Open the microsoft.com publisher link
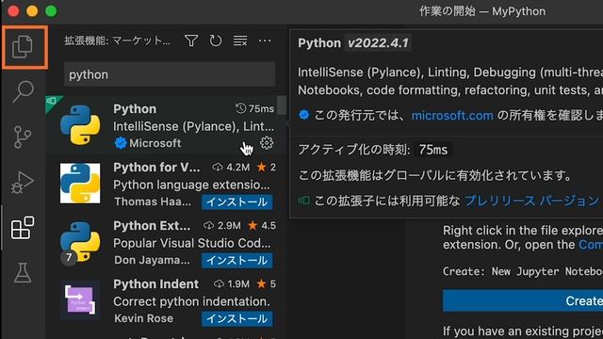 (452, 115)
